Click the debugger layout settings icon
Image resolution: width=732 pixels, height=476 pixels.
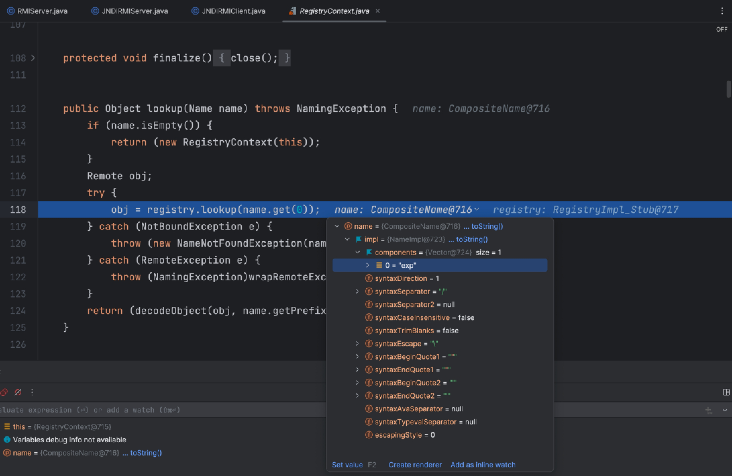(726, 392)
